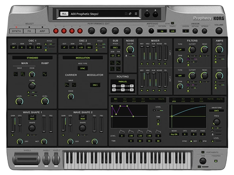This screenshot has width=234, height=175.
Task: Toggle the Fingered portamento switch
Action: [216, 161]
